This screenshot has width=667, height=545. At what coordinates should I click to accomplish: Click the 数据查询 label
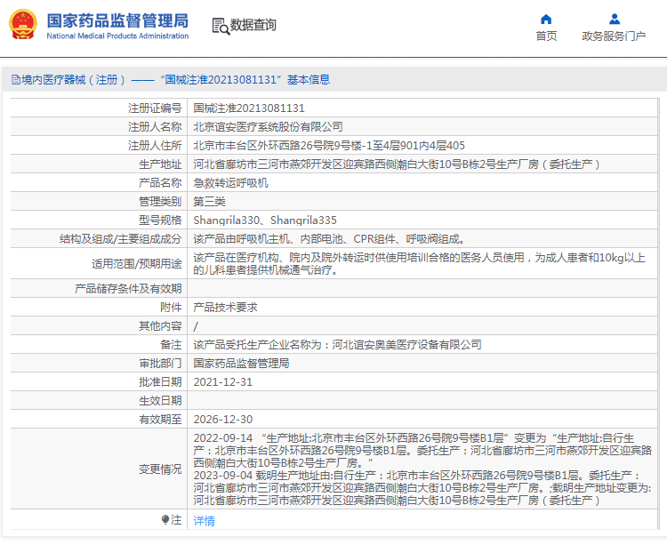pyautogui.click(x=253, y=25)
